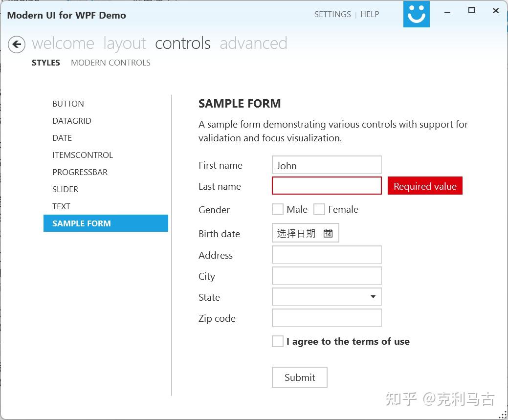The image size is (508, 420).
Task: Click the back navigation arrow
Action: [16, 44]
